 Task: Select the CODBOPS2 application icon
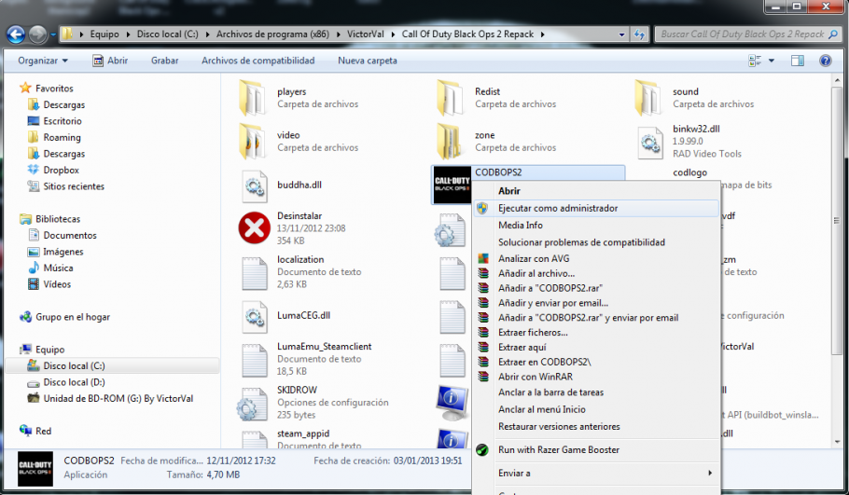pos(452,185)
